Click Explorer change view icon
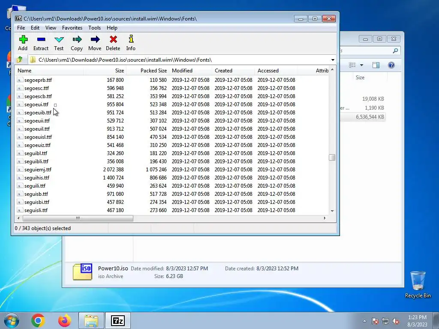Image resolution: width=439 pixels, height=329 pixels. [352, 65]
